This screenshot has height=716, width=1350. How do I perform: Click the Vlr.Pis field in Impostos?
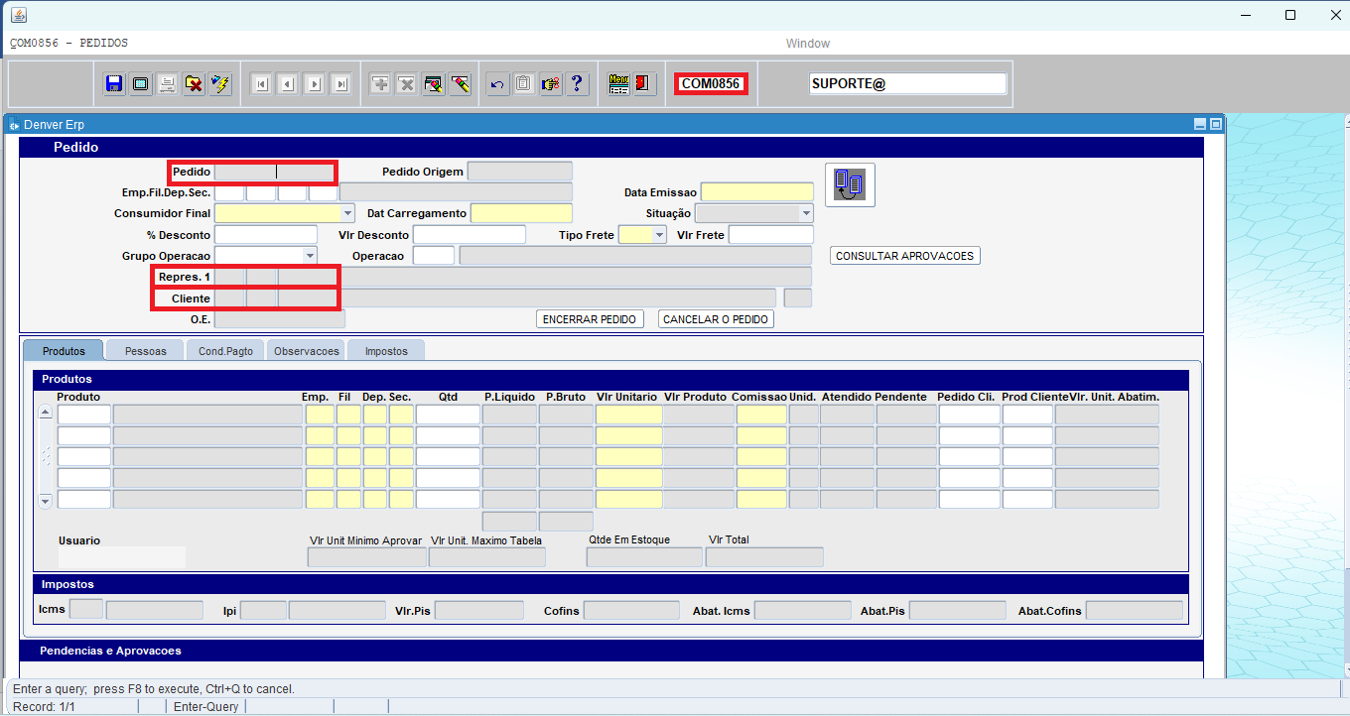point(479,611)
